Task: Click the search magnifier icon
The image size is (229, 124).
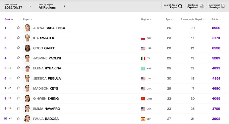Action: pos(180,6)
